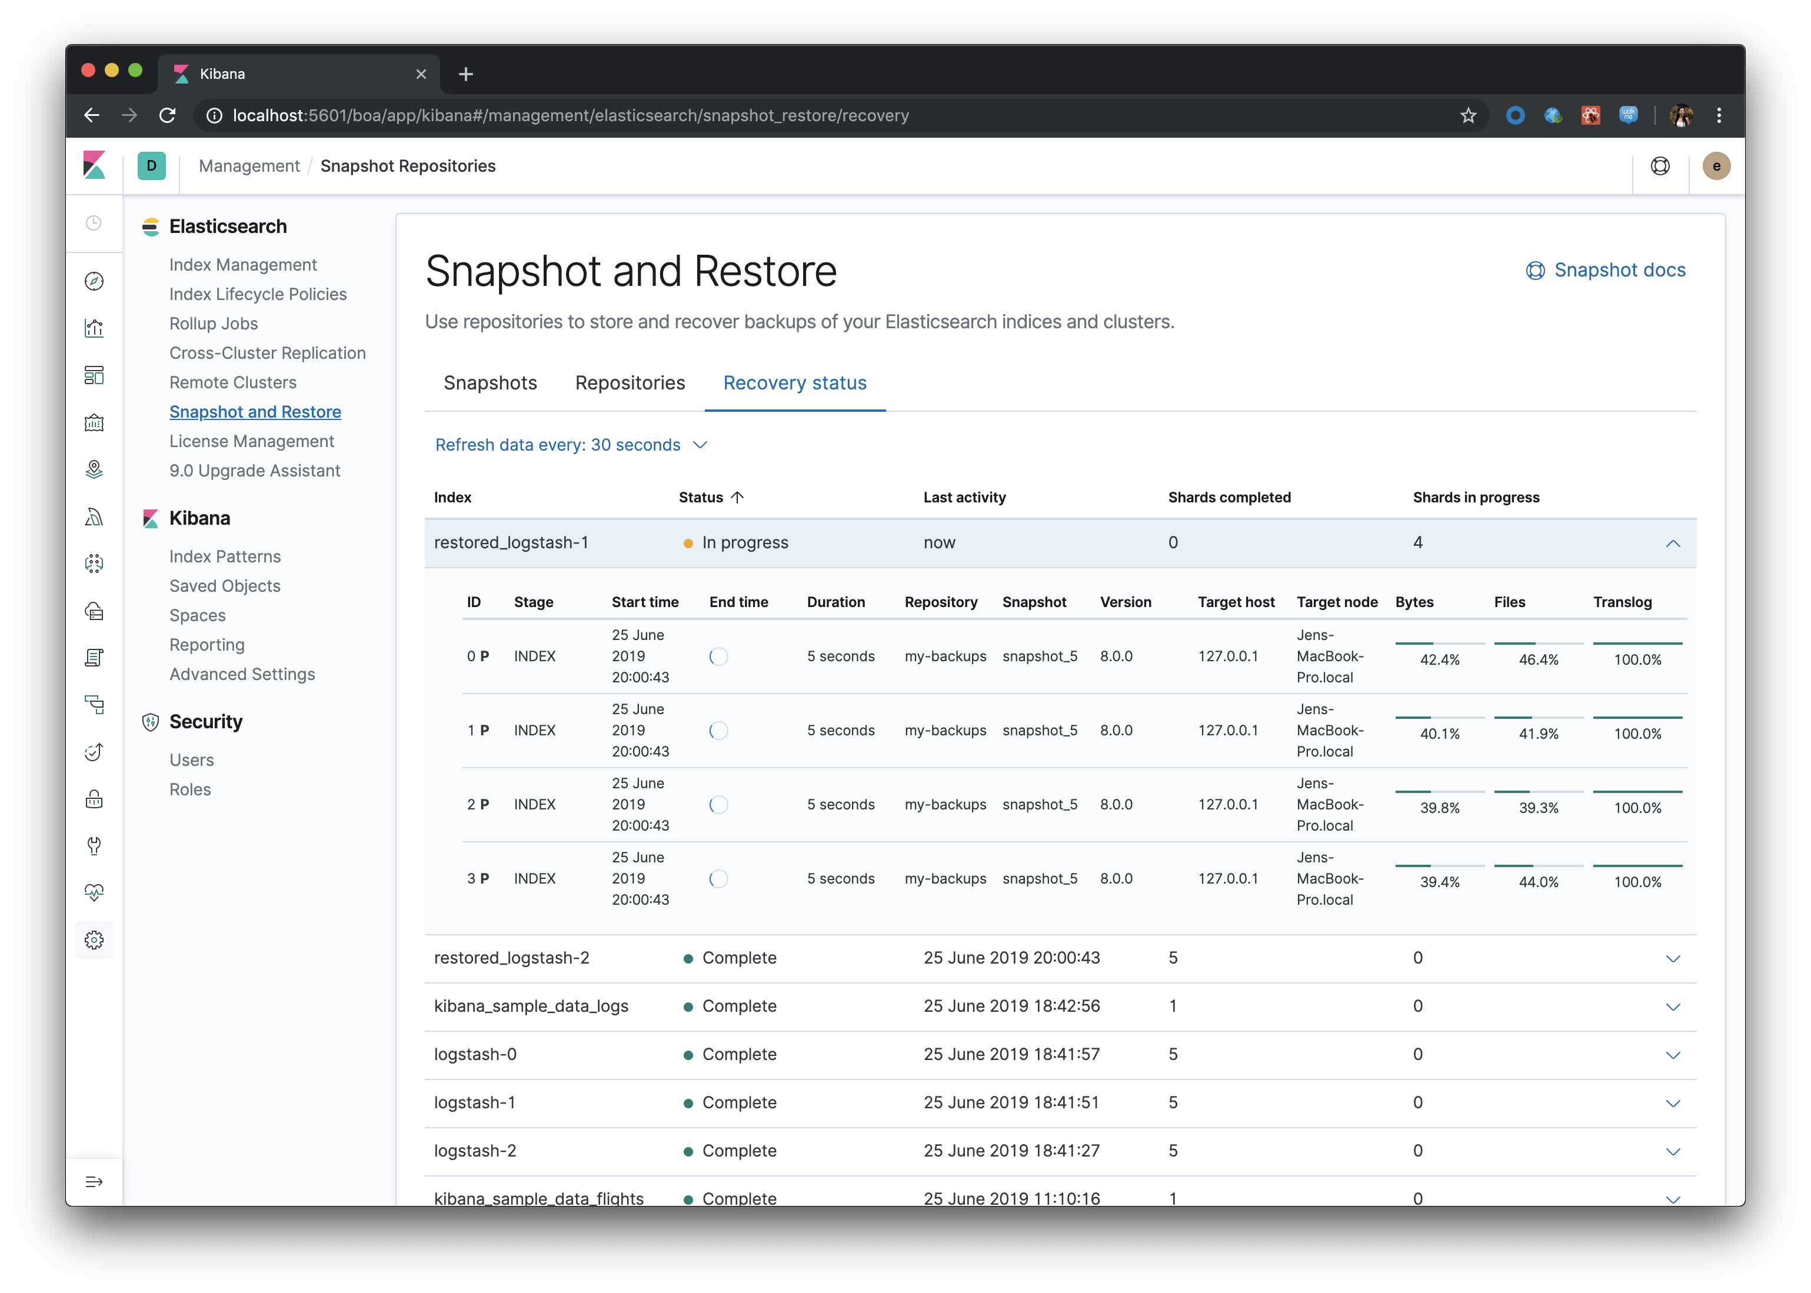1811x1293 pixels.
Task: Collapse the restored_logstash-1 row details
Action: point(1673,543)
